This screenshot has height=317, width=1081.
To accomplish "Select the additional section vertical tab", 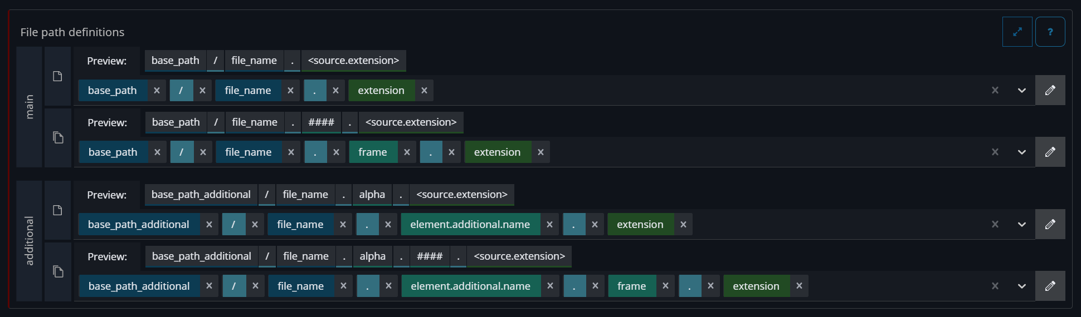I will [x=30, y=240].
